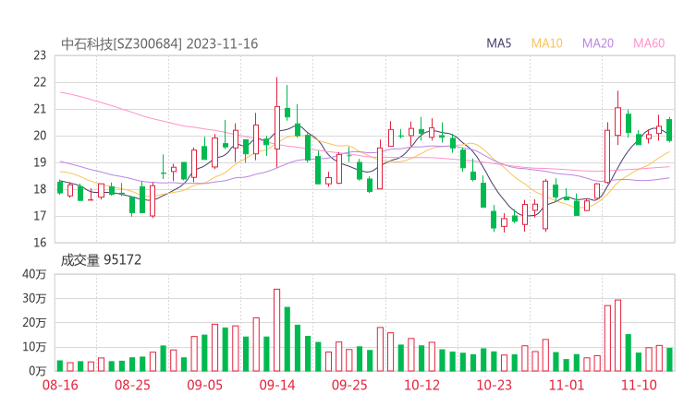Image resolution: width=684 pixels, height=406 pixels.
Task: Select the 09-05 date on the axis
Action: tap(204, 384)
